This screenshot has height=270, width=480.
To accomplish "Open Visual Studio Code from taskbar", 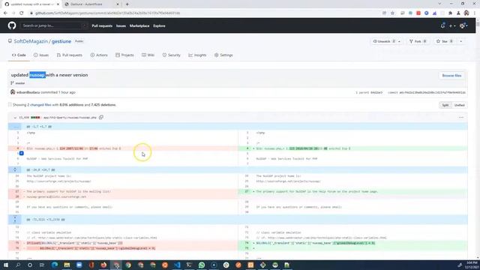I will [177, 265].
